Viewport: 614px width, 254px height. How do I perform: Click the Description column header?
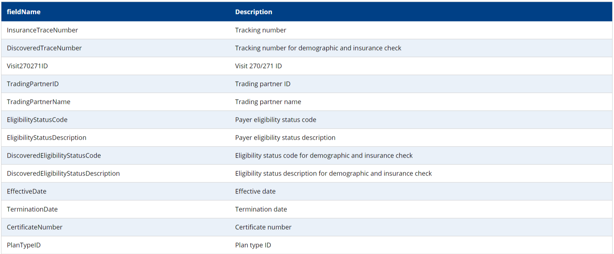pyautogui.click(x=253, y=12)
